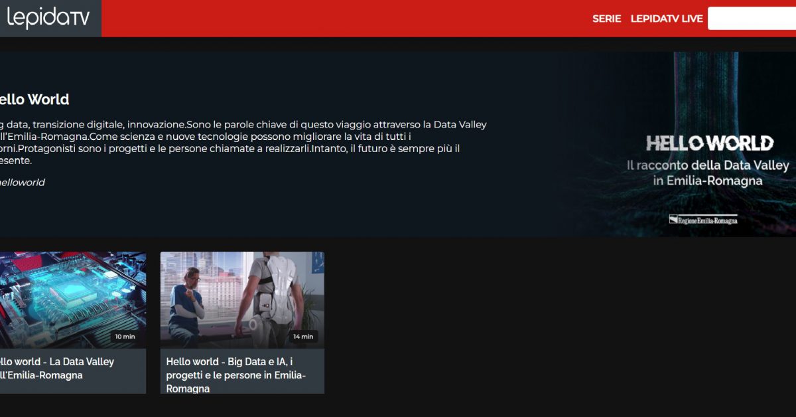
Task: Open the 'La Data Valley' episode title
Action: tap(57, 369)
